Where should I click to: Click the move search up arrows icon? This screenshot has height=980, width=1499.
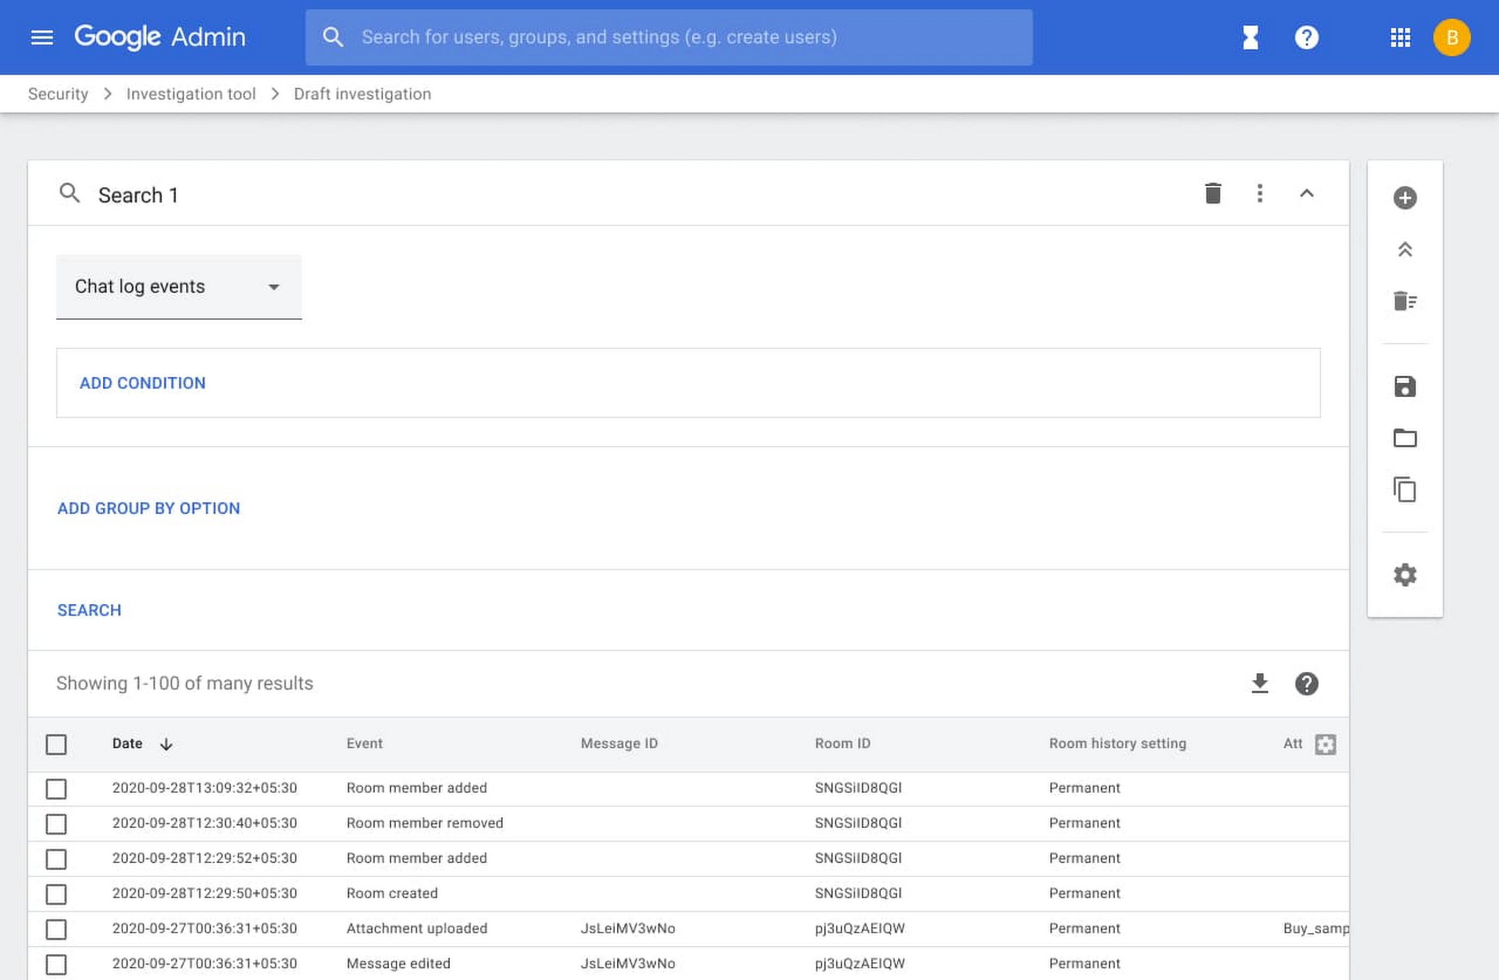coord(1405,249)
